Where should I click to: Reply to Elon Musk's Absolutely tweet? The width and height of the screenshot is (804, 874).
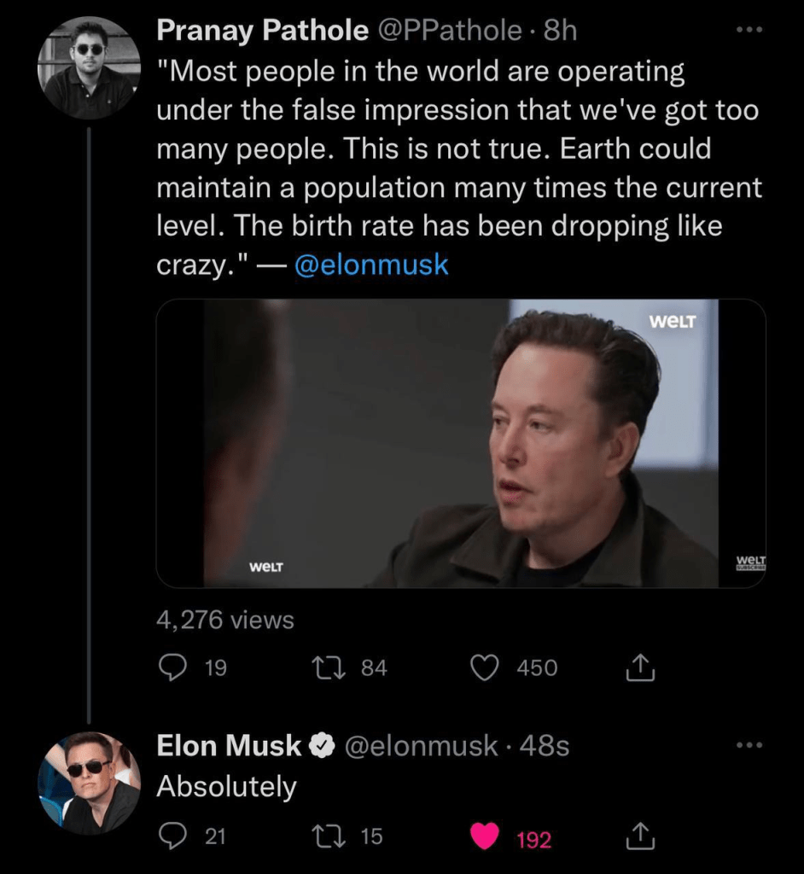(x=173, y=837)
